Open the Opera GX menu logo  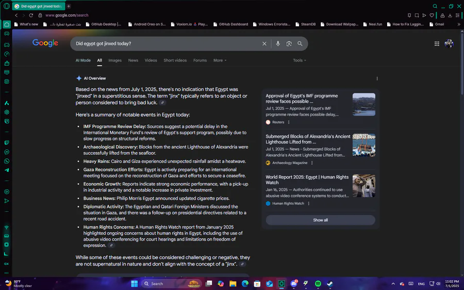(7, 6)
